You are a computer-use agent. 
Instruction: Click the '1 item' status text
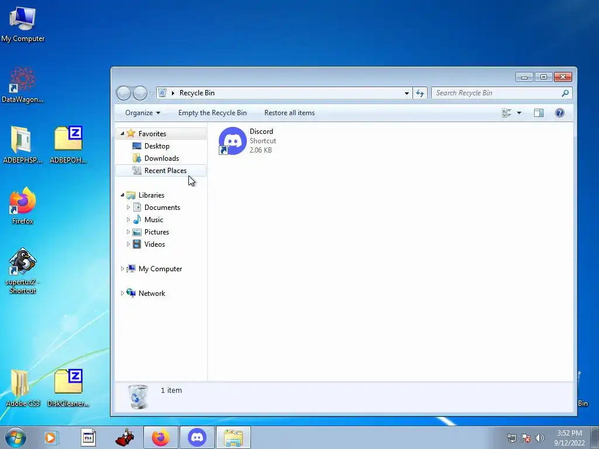[x=171, y=390]
